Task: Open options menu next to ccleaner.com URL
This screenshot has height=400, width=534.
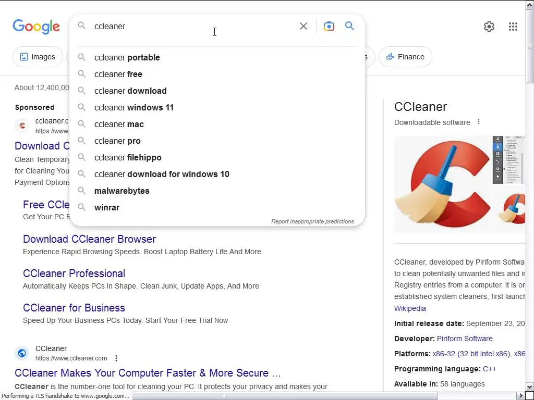Action: [116, 358]
